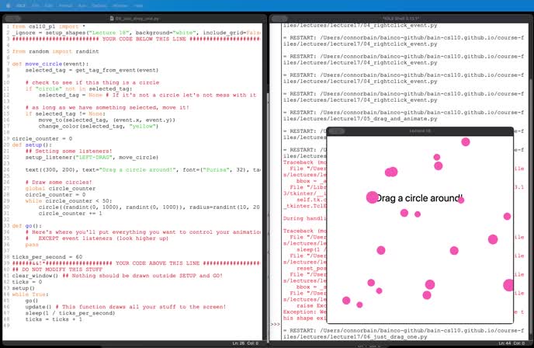534x348 pixels.
Task: Click the 'def go():' line
Action: click(x=27, y=226)
